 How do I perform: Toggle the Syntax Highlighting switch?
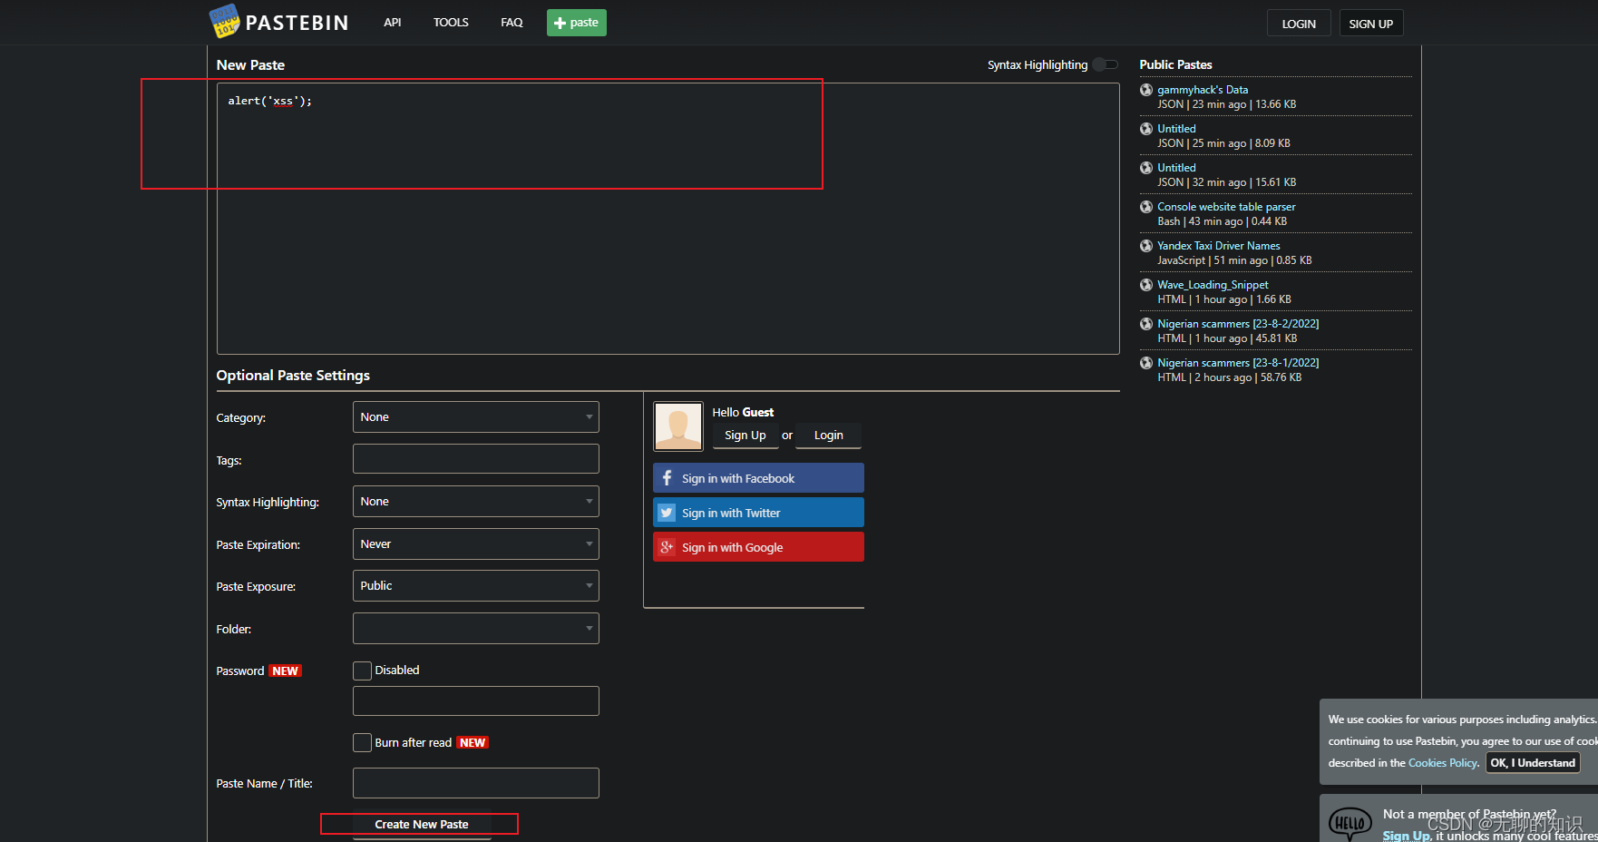pos(1106,64)
